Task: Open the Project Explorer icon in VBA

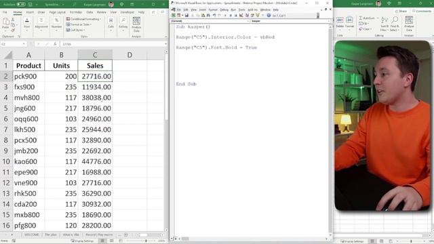Action: click(x=247, y=15)
